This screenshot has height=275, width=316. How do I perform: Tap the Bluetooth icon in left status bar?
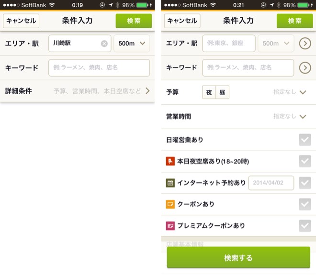pos(117,5)
